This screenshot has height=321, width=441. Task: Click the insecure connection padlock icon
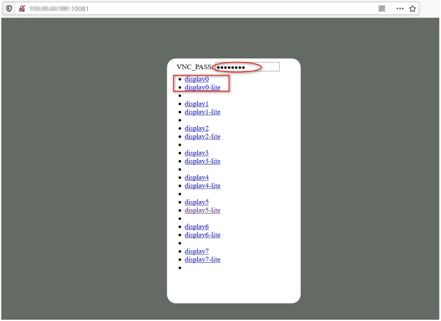pos(22,9)
